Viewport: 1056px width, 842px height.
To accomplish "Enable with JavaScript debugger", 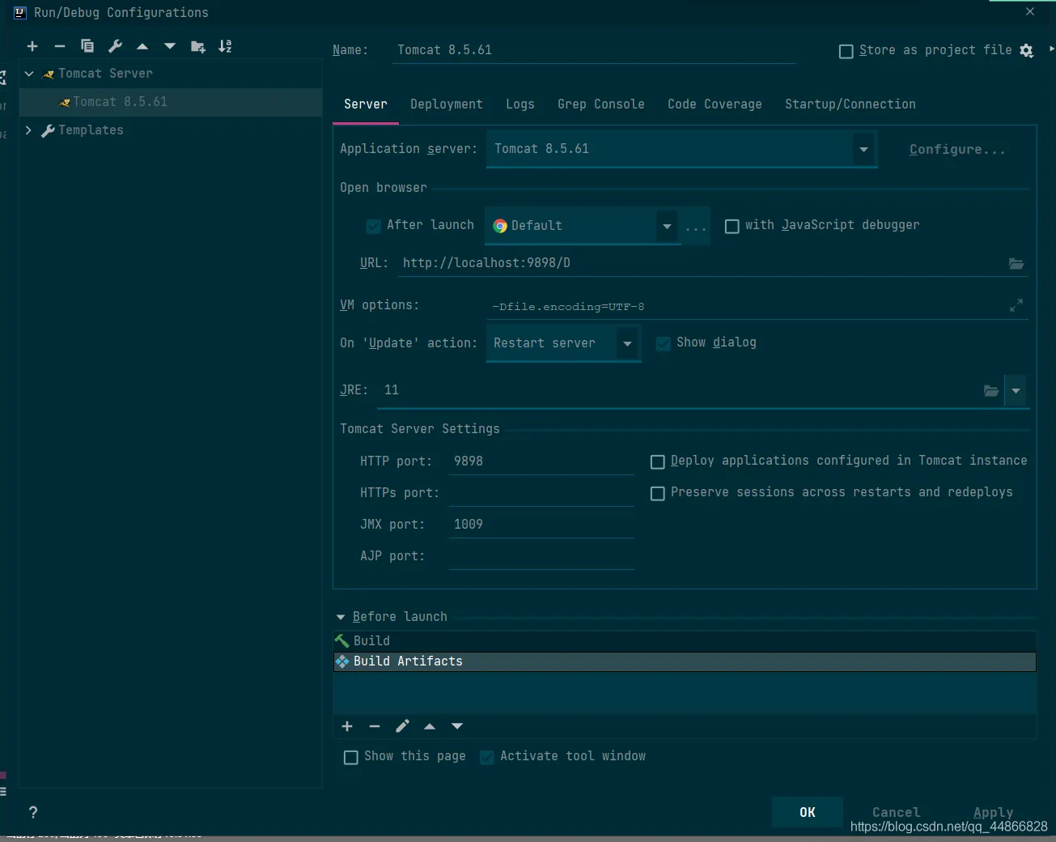I will tap(732, 226).
